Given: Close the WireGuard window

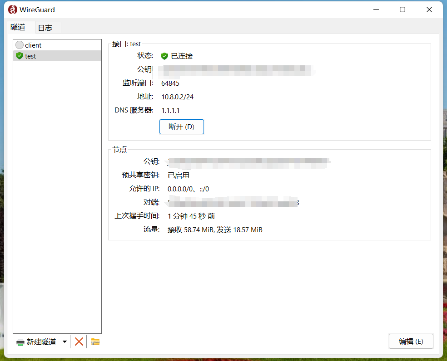Looking at the screenshot, I should coord(429,10).
